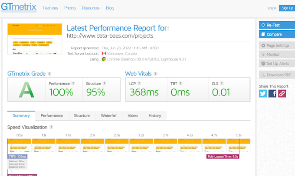
Task: Click the Share This Report label
Action: point(274,86)
